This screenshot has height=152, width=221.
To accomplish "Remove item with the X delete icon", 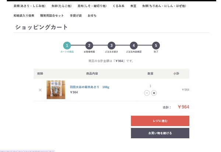I will coord(40,90).
